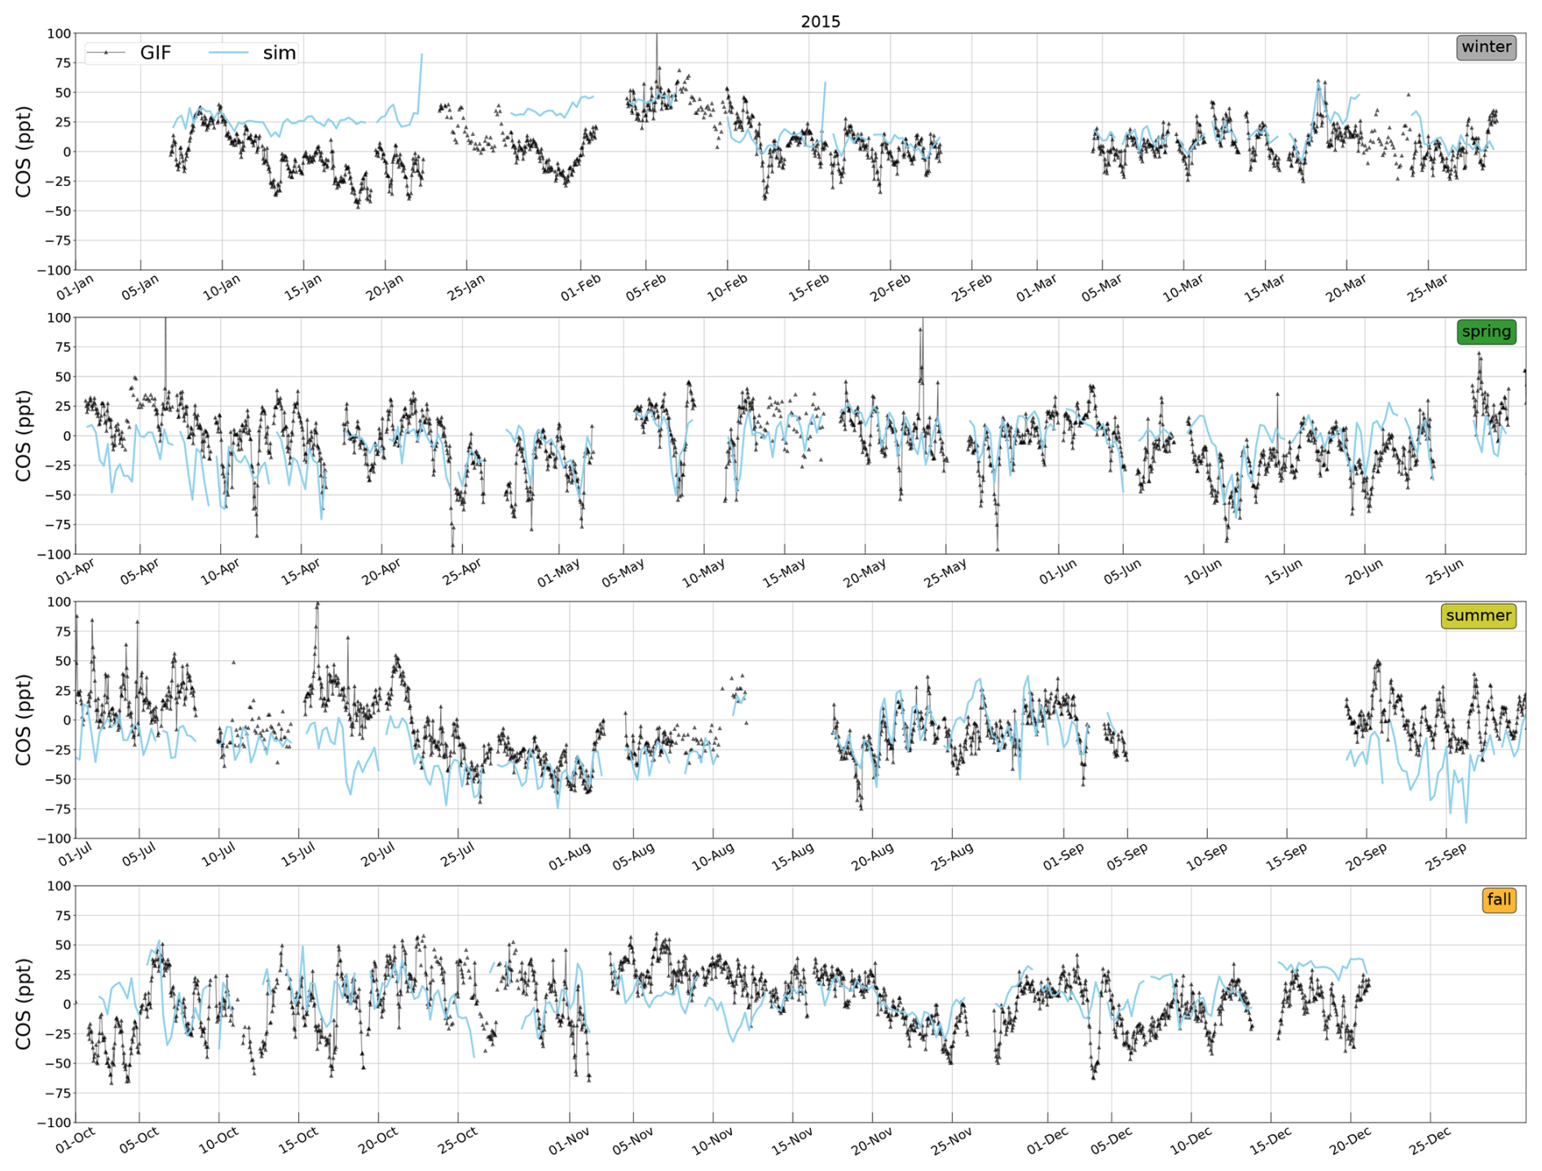
Task: Select the GIF legend label
Action: [156, 53]
